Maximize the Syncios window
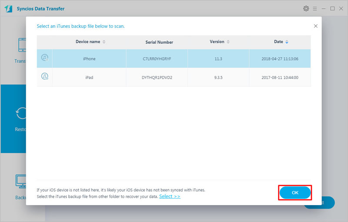Viewport: 348px width, 222px height. (x=332, y=9)
